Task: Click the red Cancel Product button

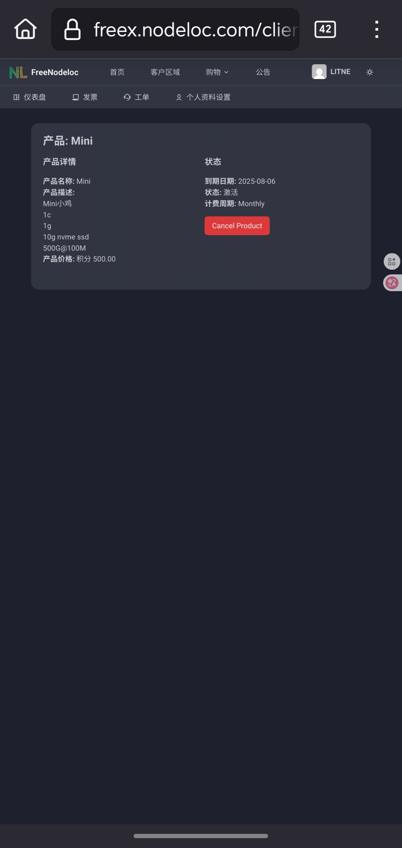Action: 237,226
